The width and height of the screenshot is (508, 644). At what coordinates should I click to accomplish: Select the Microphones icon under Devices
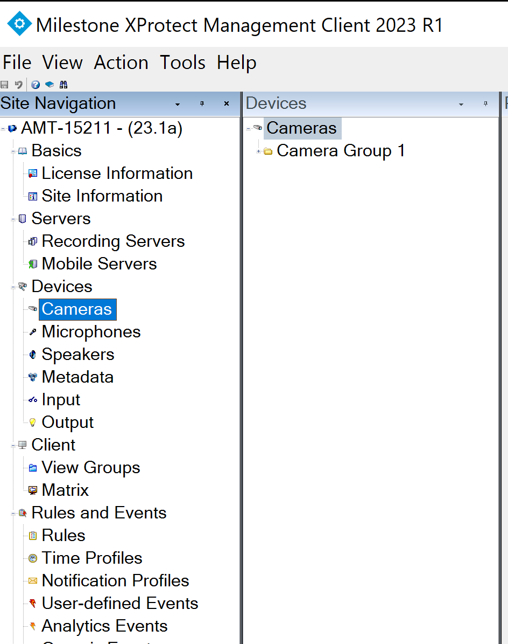(33, 332)
